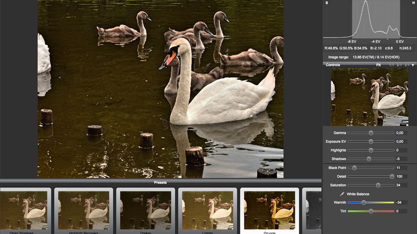Click the -8 EV histogram axis label
The width and height of the screenshot is (417, 234).
[351, 41]
